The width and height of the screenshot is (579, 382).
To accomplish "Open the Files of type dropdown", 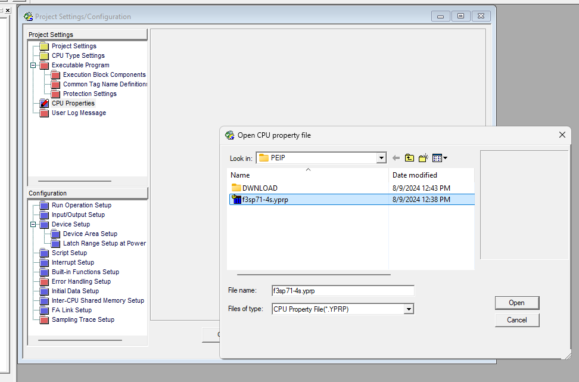I will pos(409,309).
